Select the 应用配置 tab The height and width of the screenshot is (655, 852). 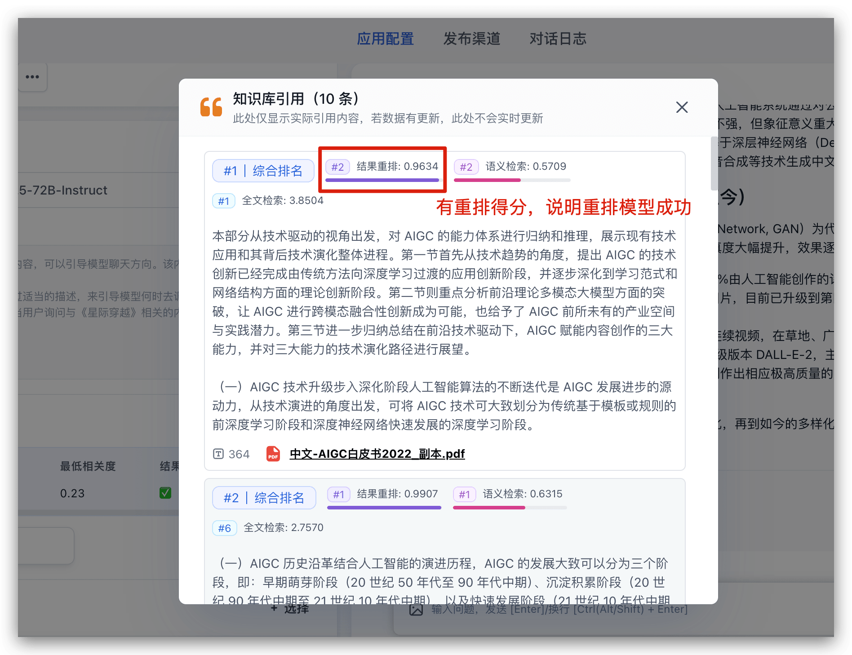click(386, 39)
